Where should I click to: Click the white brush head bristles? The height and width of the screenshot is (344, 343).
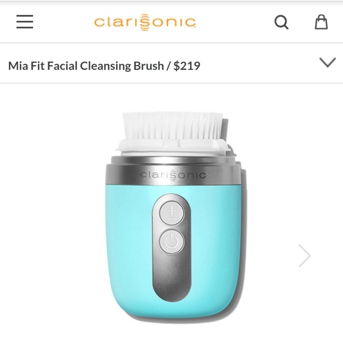(x=172, y=126)
